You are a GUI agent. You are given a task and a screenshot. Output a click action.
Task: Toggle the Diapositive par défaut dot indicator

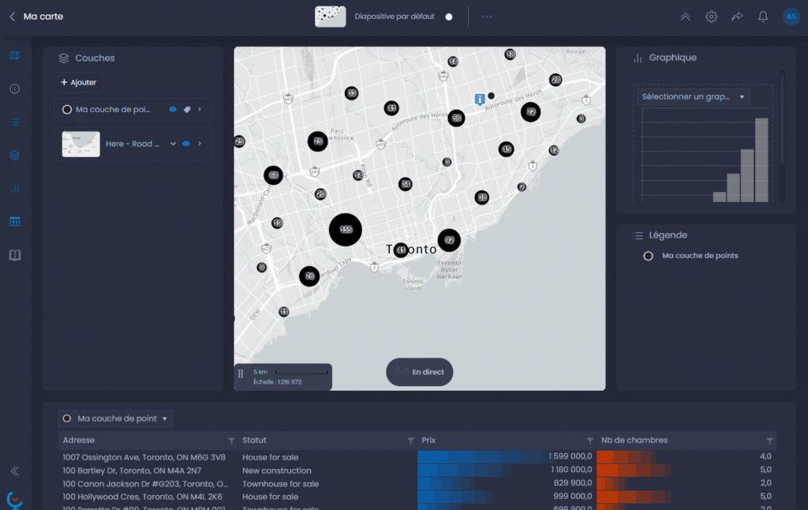[449, 17]
